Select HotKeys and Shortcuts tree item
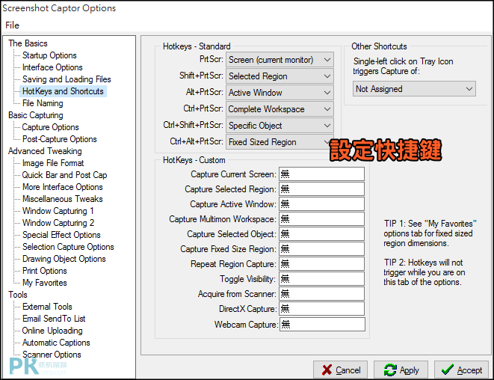The height and width of the screenshot is (380, 494). (x=63, y=91)
